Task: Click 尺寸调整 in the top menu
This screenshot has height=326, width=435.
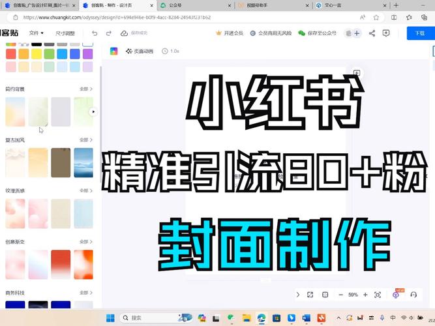Action: pyautogui.click(x=65, y=33)
